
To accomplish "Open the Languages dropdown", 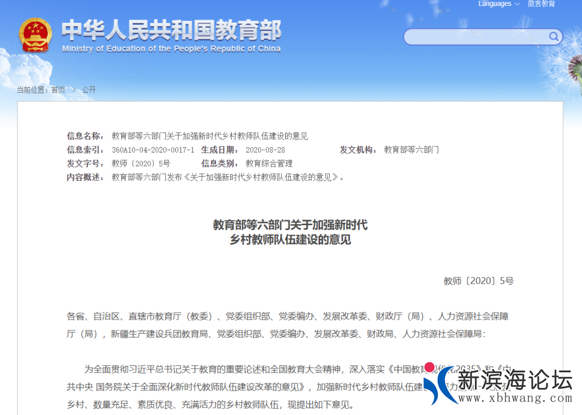I will (494, 4).
